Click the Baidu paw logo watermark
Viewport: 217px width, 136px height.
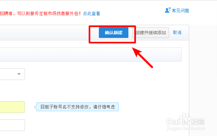185,119
